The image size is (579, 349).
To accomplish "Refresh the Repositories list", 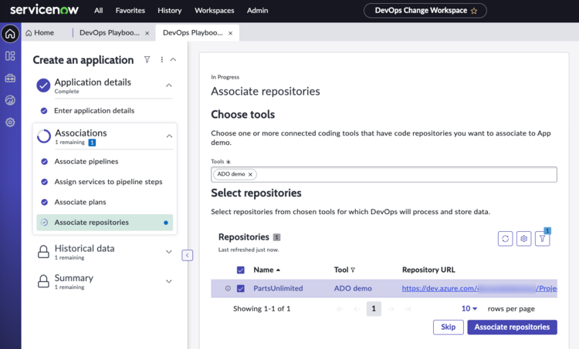I will pos(505,239).
